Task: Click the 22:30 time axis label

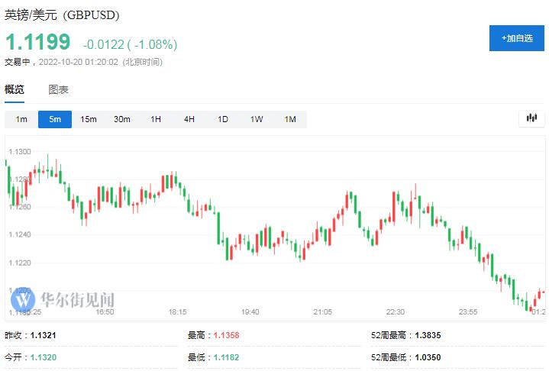Action: point(395,312)
